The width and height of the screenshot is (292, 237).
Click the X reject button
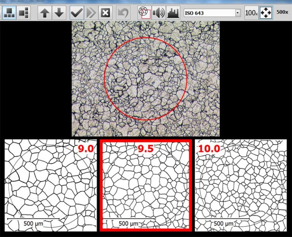tap(105, 13)
